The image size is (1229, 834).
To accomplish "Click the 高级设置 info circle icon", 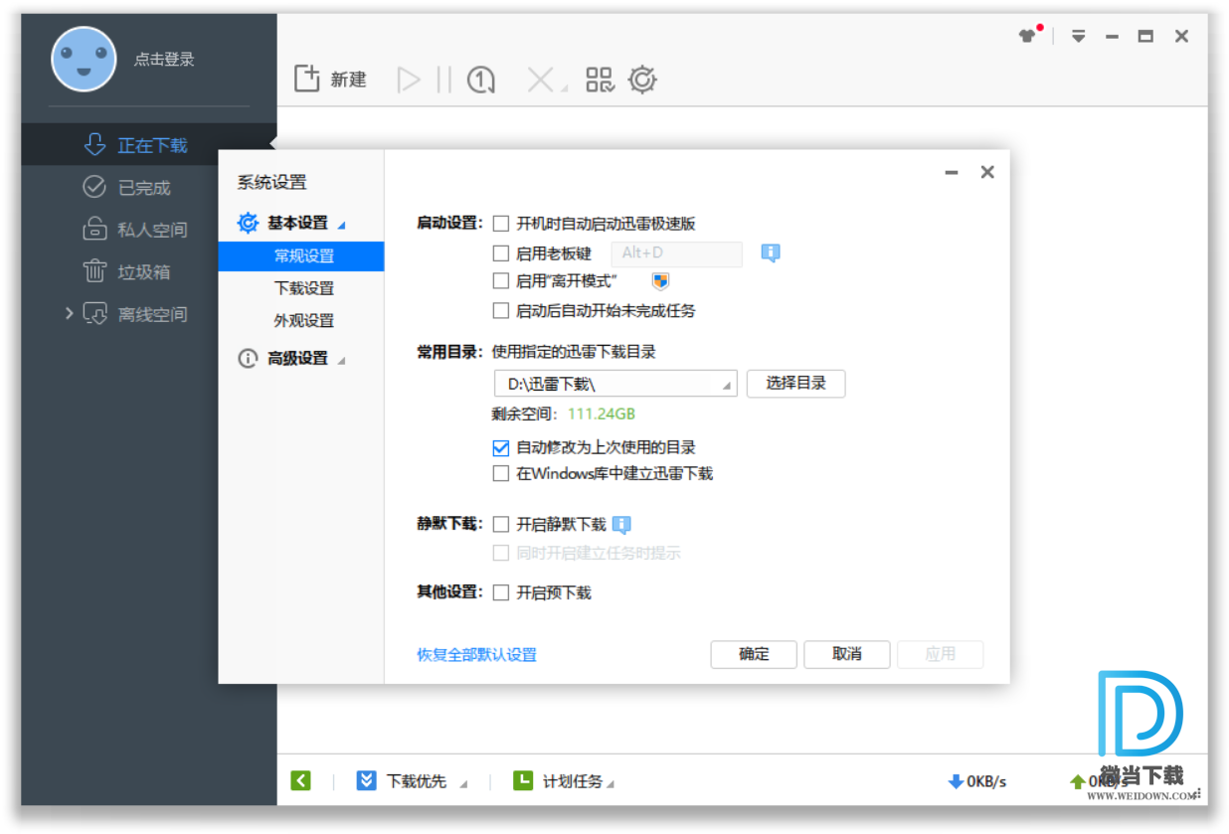I will pos(248,359).
